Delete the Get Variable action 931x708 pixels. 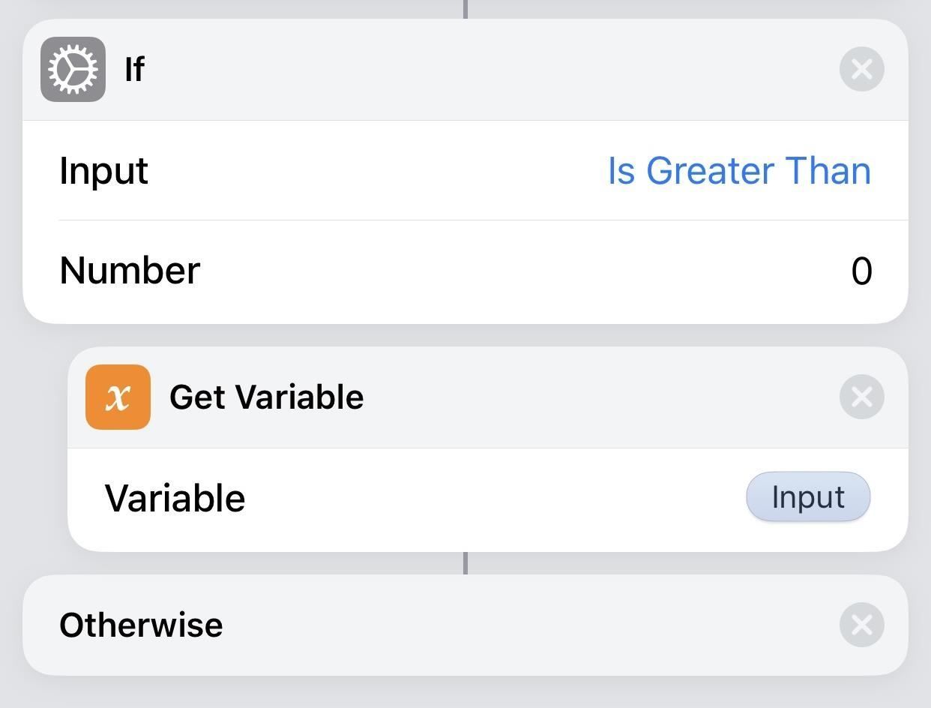(x=861, y=397)
